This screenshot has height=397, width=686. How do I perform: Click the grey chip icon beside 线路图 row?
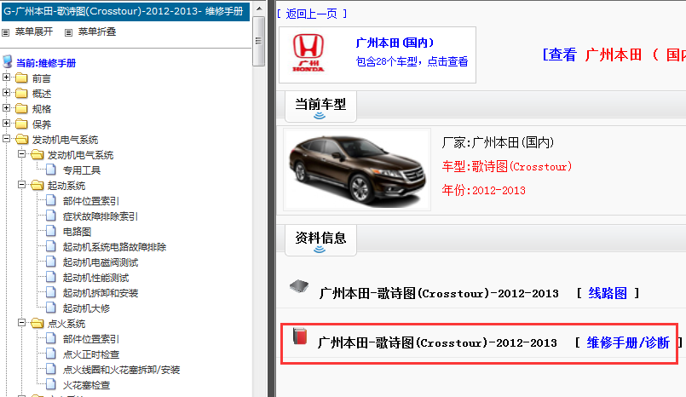click(x=299, y=286)
